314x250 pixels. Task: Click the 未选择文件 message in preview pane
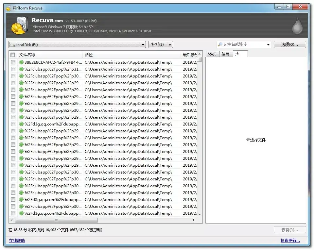click(256, 140)
